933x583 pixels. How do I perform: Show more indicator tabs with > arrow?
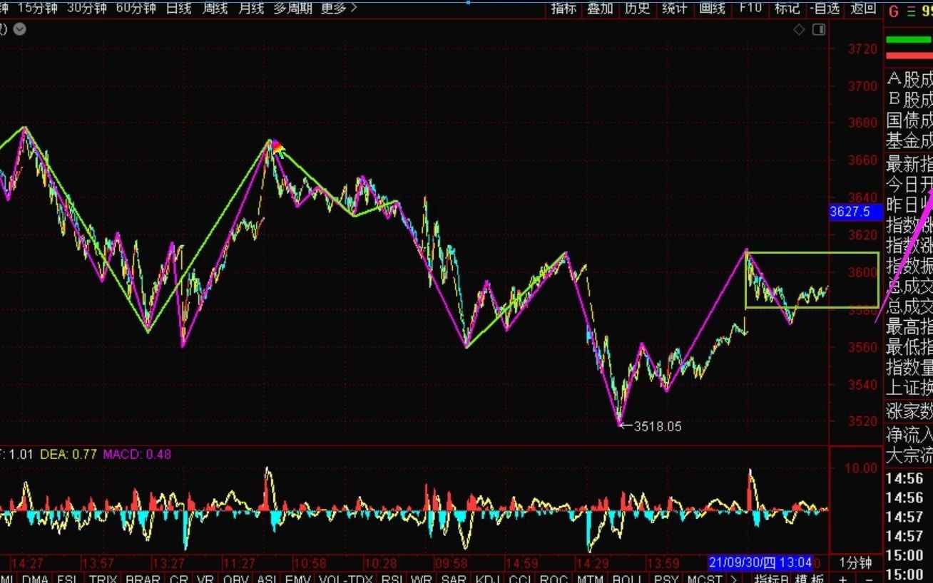734,579
